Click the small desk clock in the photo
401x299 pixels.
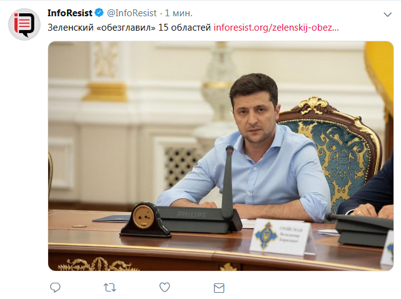145,219
